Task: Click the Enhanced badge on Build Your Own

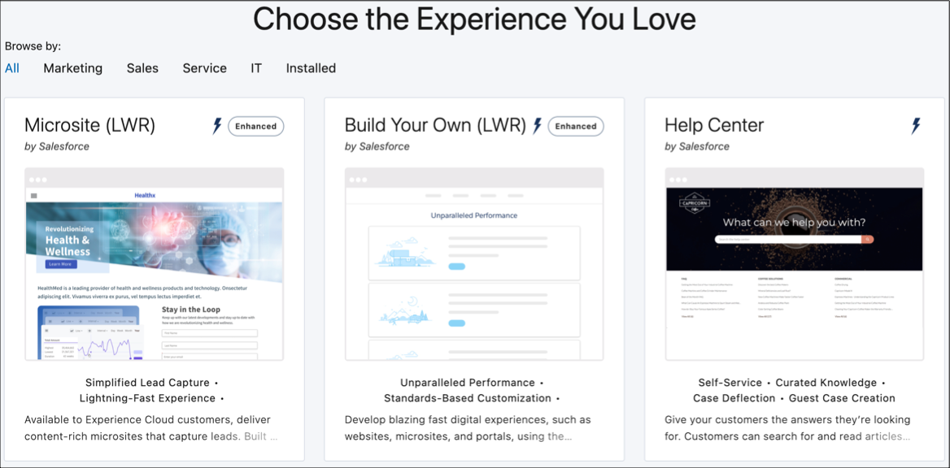Action: click(x=575, y=126)
